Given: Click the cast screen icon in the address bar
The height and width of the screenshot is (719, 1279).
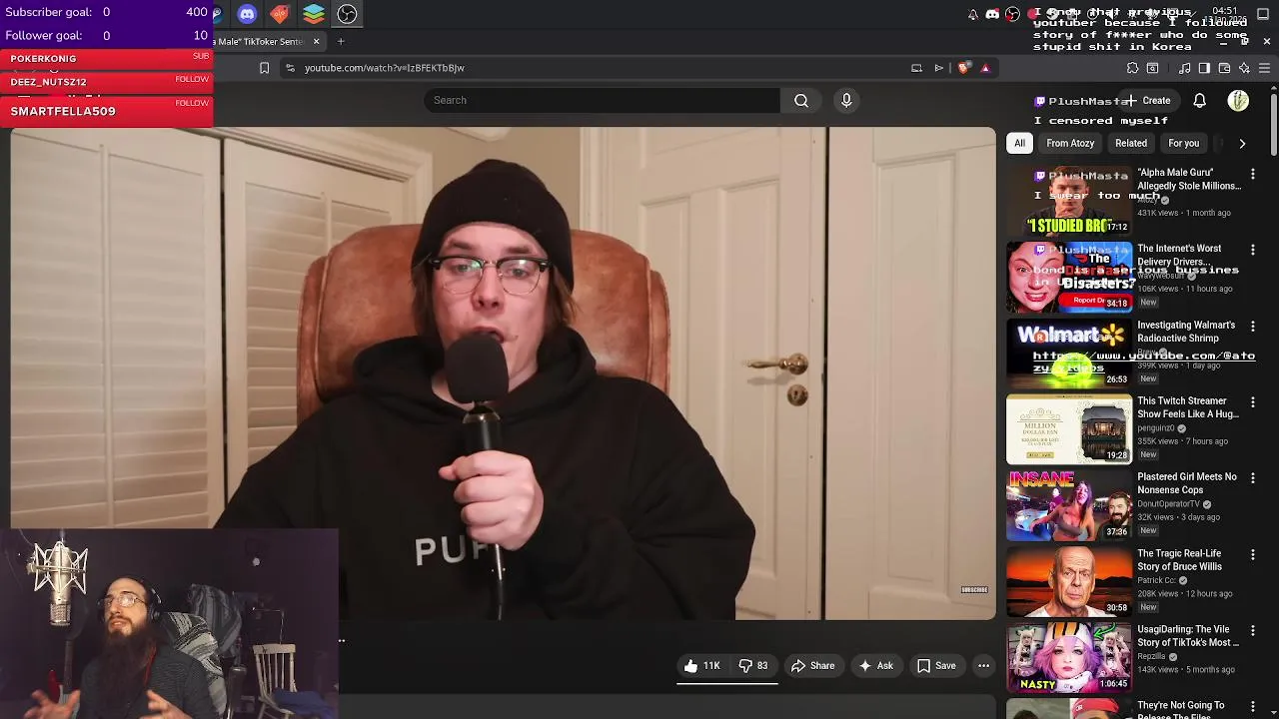Looking at the screenshot, I should click(x=916, y=68).
